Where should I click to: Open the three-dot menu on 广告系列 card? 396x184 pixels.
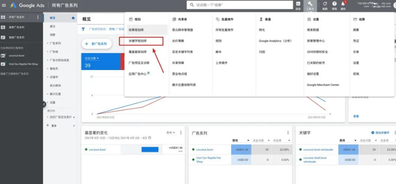coord(288,133)
